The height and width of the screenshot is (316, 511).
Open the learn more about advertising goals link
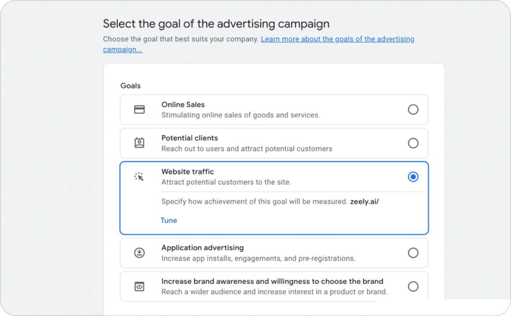pos(337,39)
